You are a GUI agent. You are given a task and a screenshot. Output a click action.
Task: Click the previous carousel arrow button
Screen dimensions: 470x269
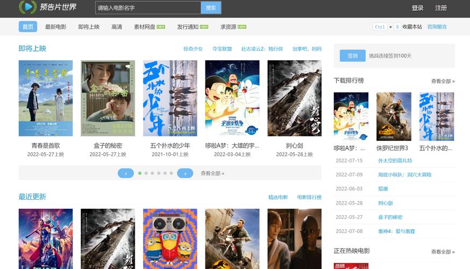[x=126, y=173]
